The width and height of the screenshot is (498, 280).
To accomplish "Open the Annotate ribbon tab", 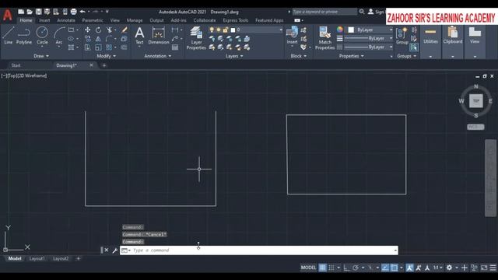I will click(x=66, y=20).
